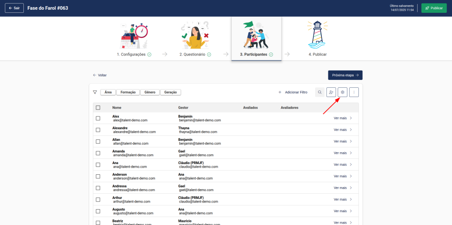
Task: Open the three-dot more options menu
Action: point(354,92)
